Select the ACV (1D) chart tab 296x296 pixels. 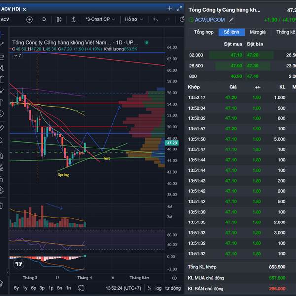(11, 9)
